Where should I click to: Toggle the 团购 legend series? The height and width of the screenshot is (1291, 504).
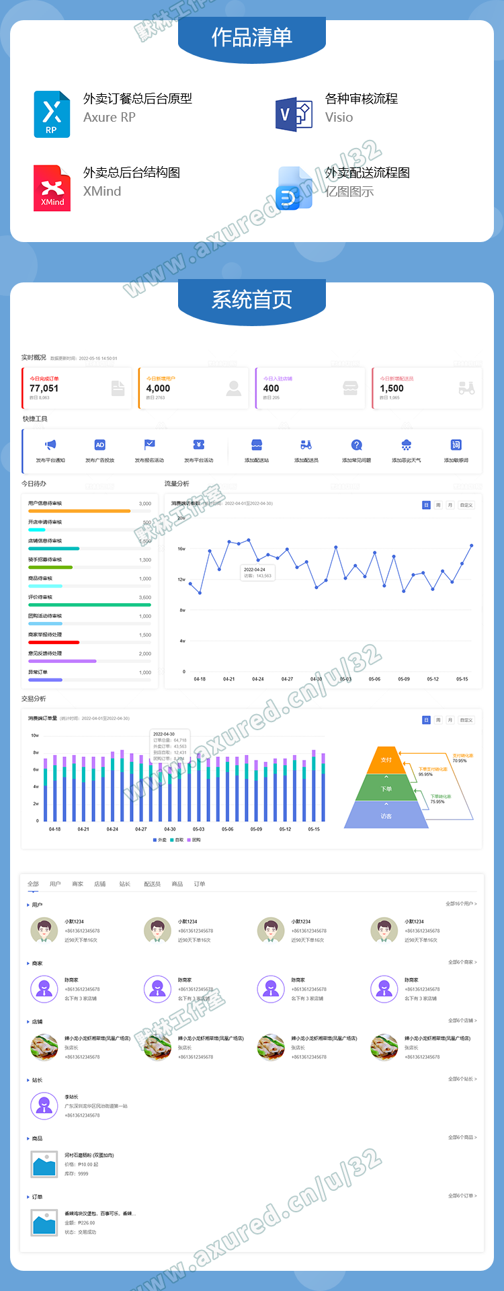point(194,840)
